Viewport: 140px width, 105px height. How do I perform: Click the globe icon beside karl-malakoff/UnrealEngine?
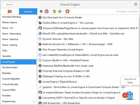click(40, 55)
